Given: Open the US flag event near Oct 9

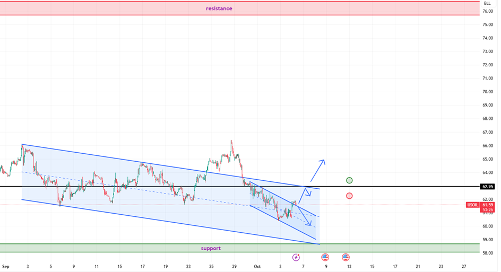Looking at the screenshot, I should (x=325, y=258).
